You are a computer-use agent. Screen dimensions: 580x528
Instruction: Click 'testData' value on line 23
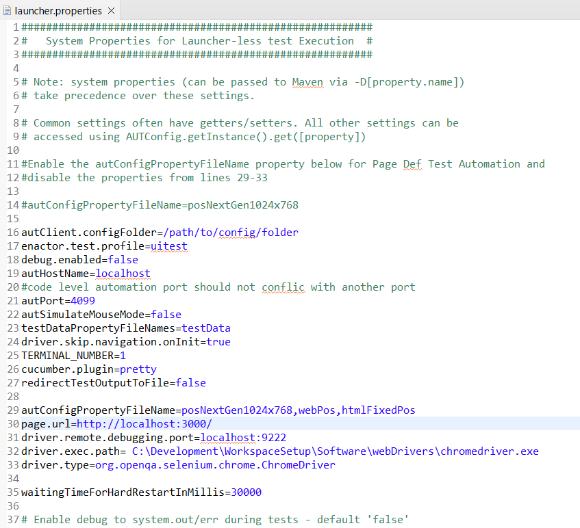(x=206, y=328)
